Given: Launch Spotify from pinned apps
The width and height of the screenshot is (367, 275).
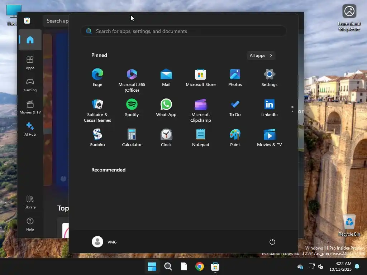Looking at the screenshot, I should [x=132, y=108].
